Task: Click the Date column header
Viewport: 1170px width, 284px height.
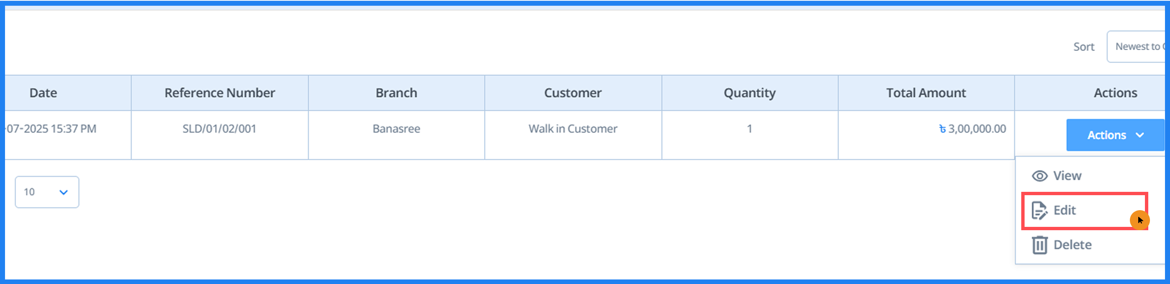Action: point(43,93)
